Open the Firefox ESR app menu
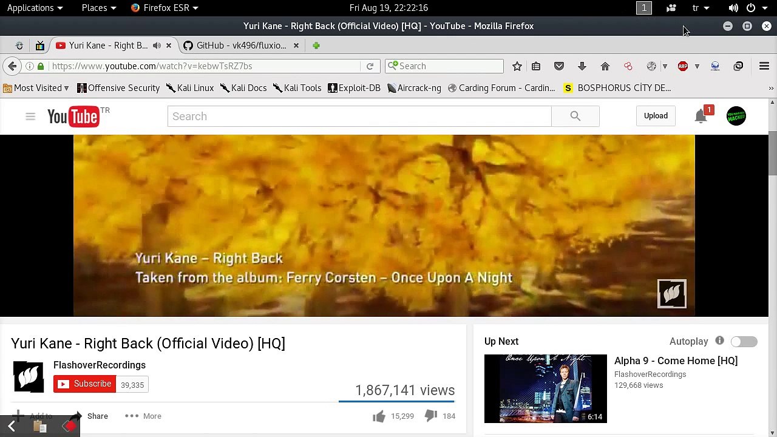777x437 pixels. click(165, 8)
